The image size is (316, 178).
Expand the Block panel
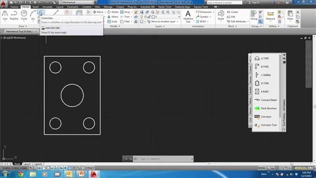tap(232, 26)
